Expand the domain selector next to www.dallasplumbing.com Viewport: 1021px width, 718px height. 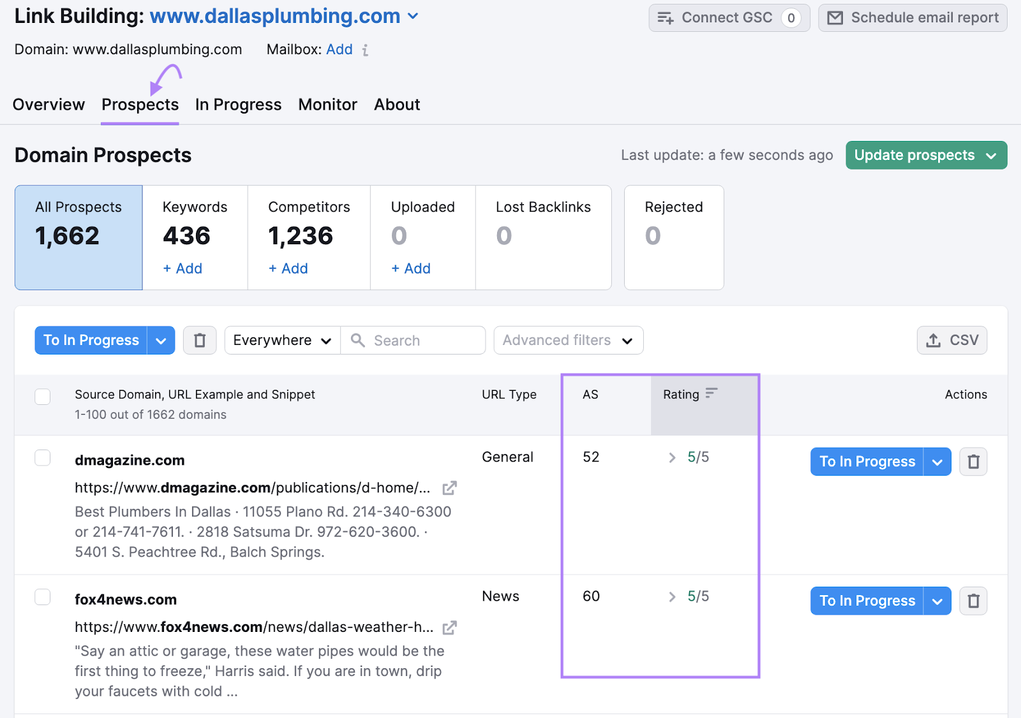coord(412,16)
